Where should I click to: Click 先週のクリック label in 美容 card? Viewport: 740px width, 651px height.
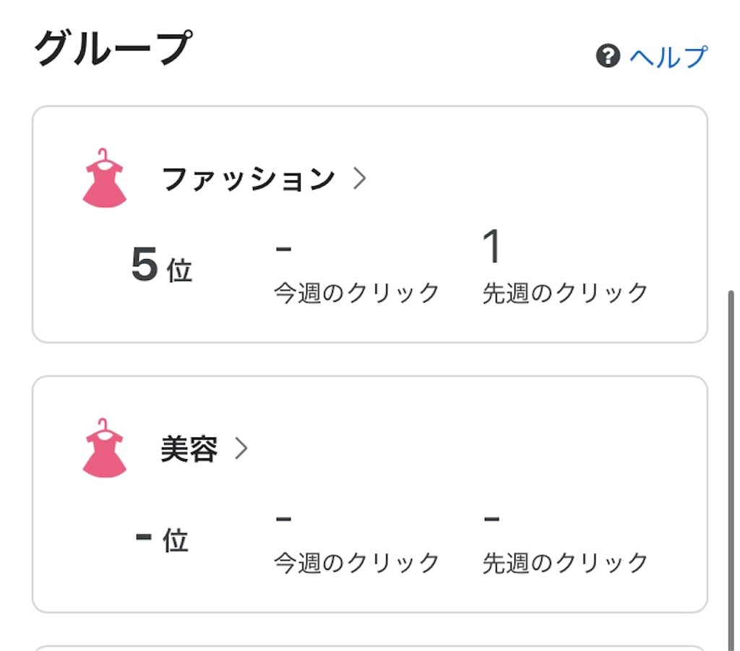(565, 563)
